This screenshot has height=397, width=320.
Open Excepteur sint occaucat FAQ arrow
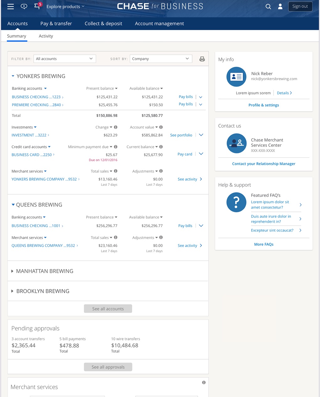tap(300, 230)
